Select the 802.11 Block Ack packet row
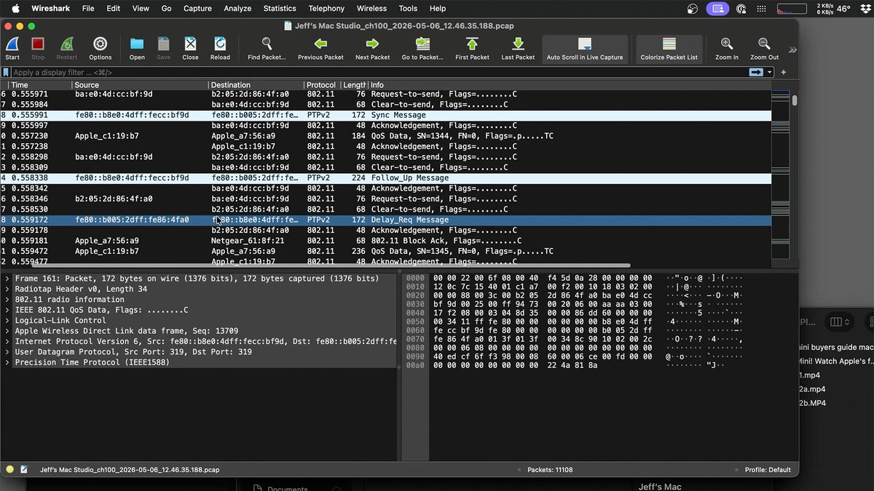The image size is (874, 491). [x=386, y=241]
